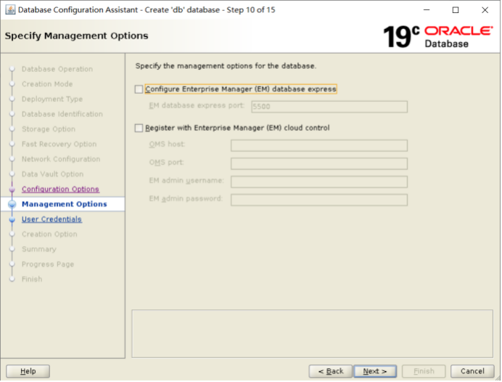Click the Oracle 19c Database logo
502x382 pixels.
point(438,36)
